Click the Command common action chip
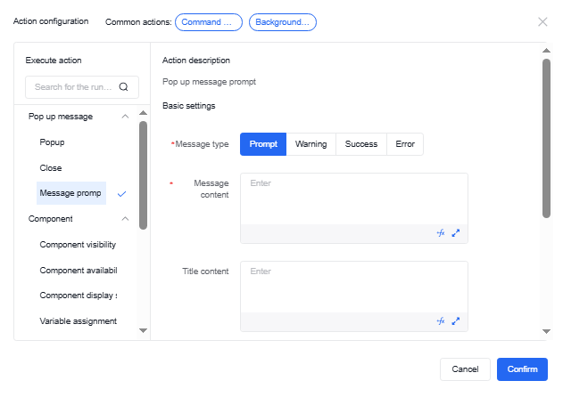The height and width of the screenshot is (397, 563). click(209, 21)
